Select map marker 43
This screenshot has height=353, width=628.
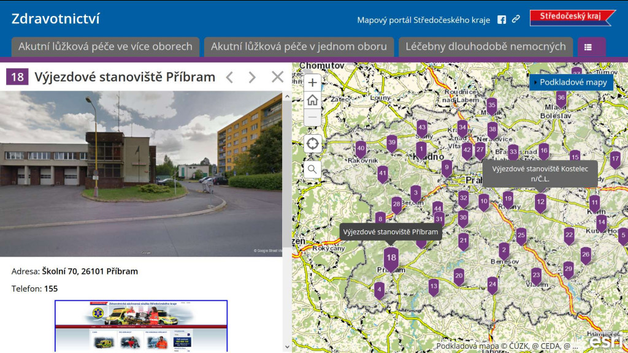coord(422,129)
